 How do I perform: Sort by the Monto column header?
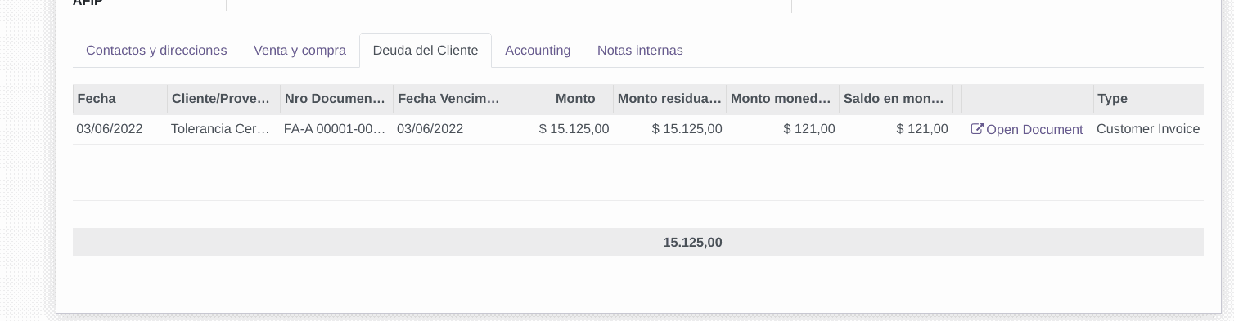560,99
